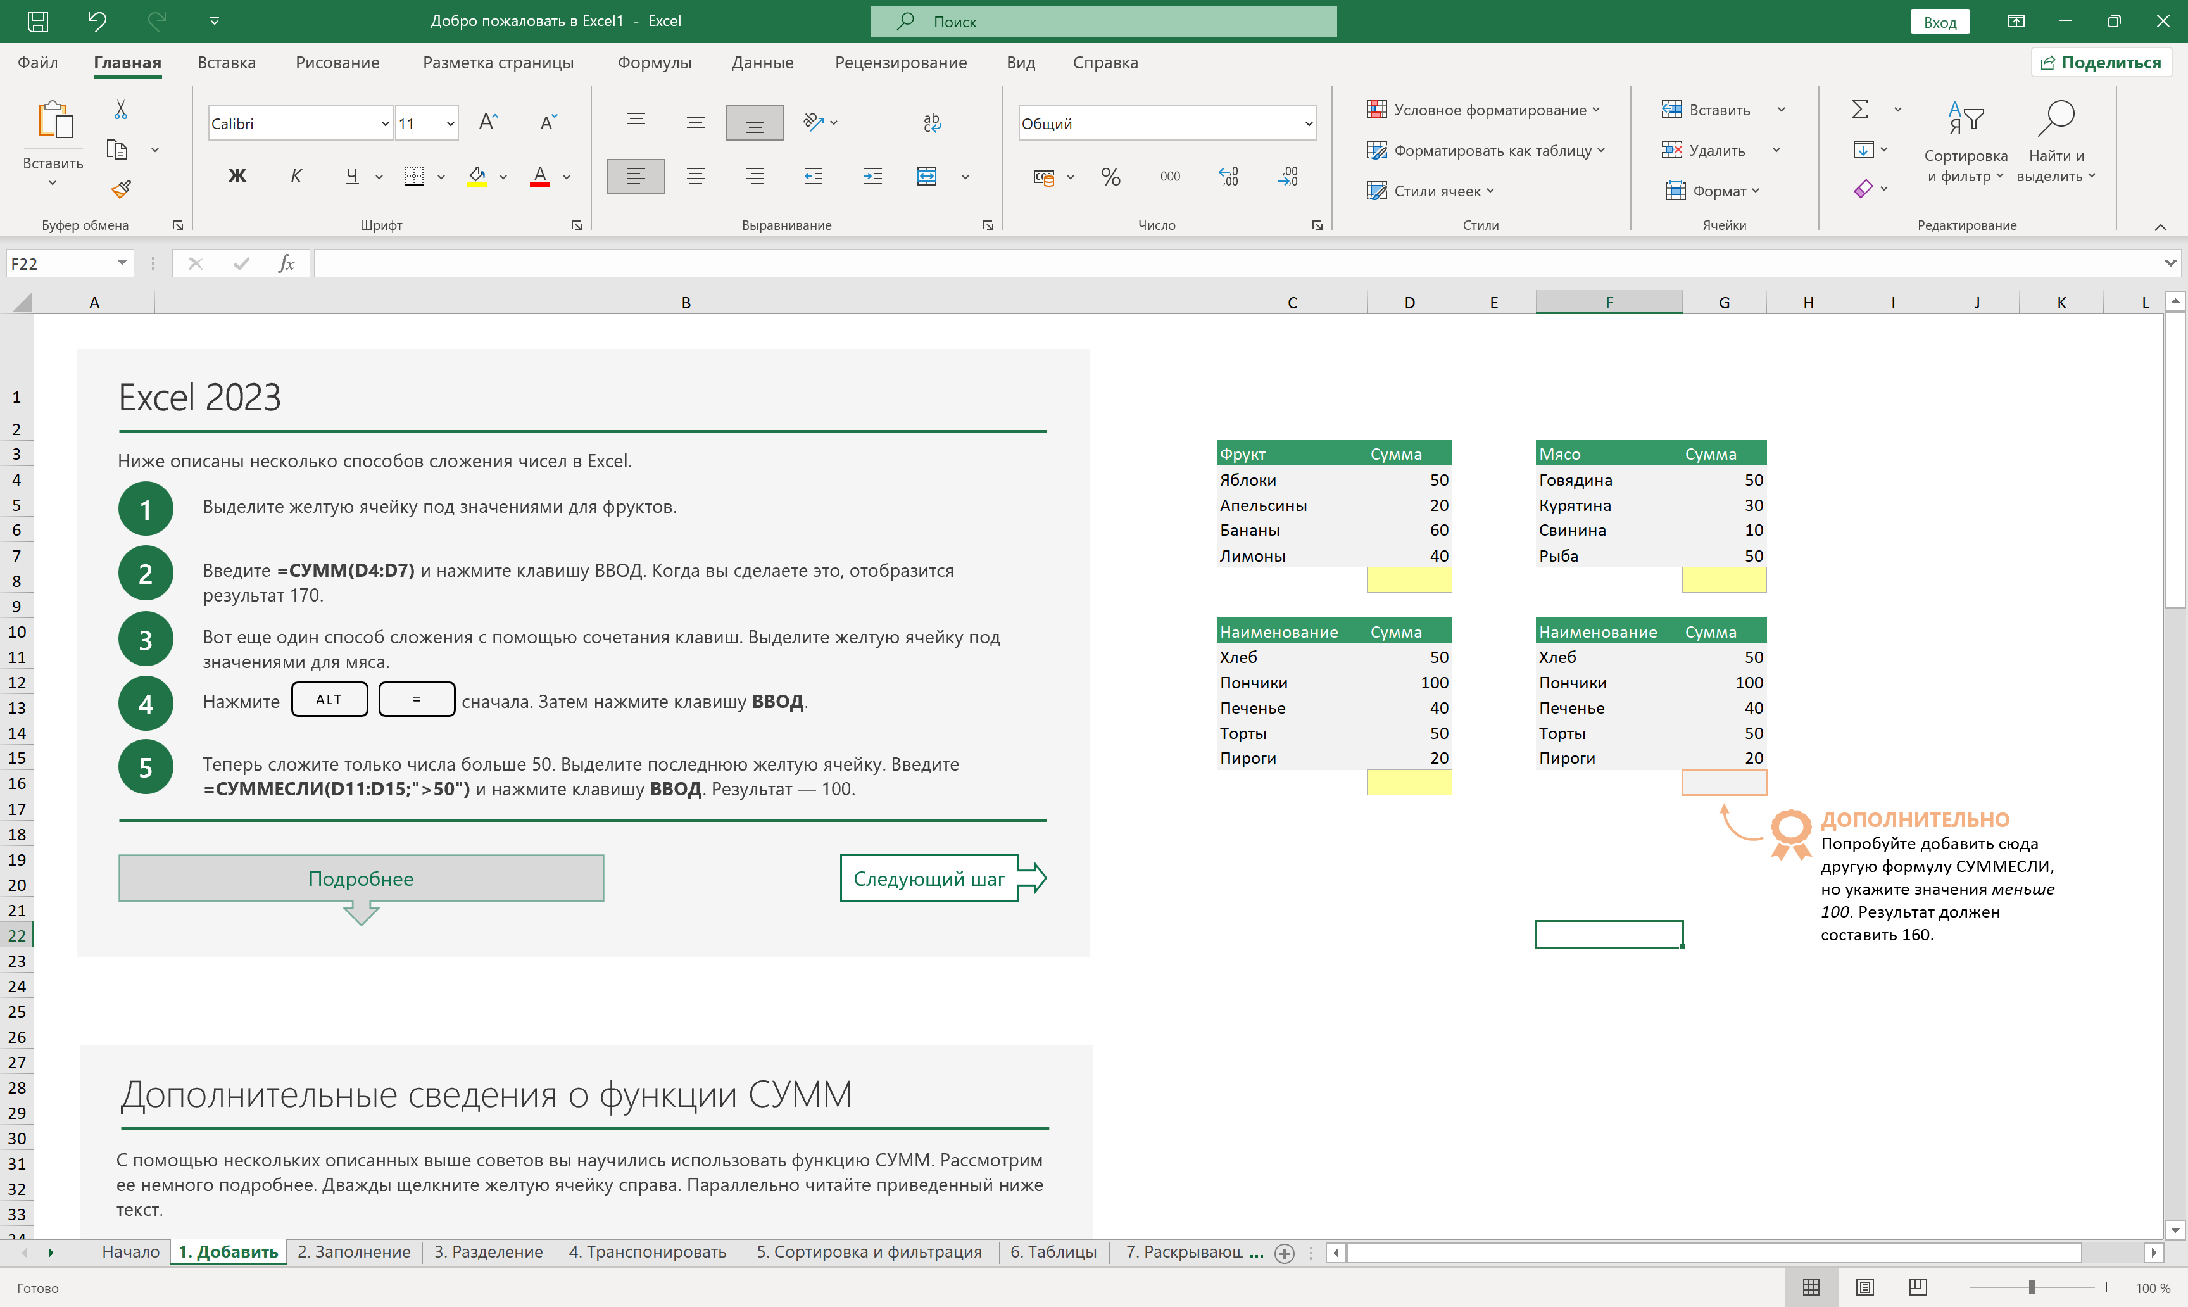Click Удалить in the Ячейки group

(1704, 149)
